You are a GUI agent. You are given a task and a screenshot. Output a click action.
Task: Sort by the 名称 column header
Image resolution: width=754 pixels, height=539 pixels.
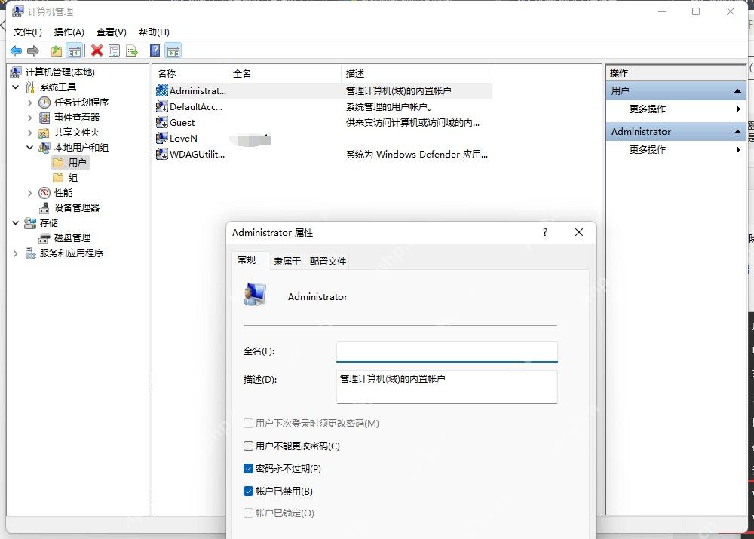pyautogui.click(x=191, y=74)
